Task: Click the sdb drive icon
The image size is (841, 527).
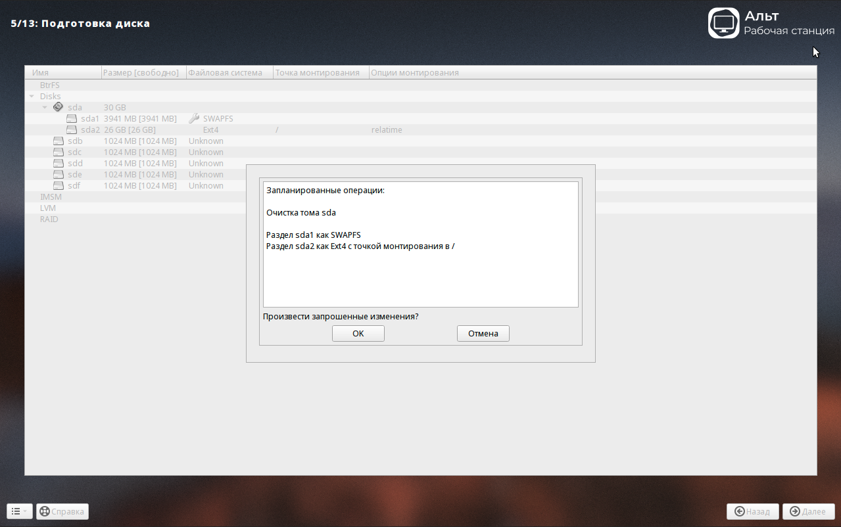Action: [59, 141]
